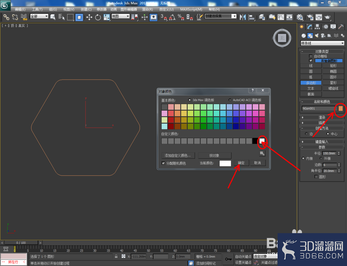Select Center creation method radio
This screenshot has height=266, width=347.
(x=328, y=134)
